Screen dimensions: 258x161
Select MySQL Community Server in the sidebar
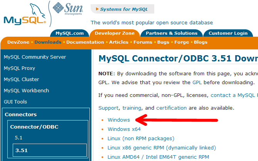pos(35,57)
